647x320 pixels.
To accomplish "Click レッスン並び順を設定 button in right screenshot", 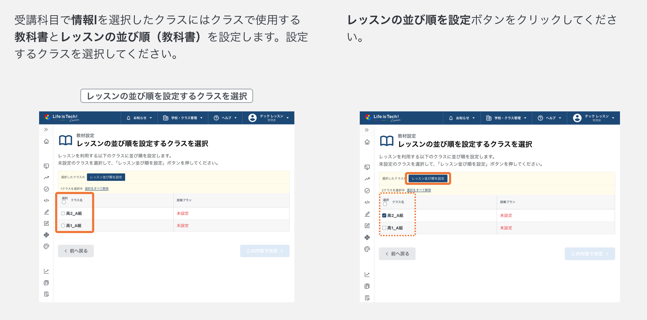I will (428, 178).
